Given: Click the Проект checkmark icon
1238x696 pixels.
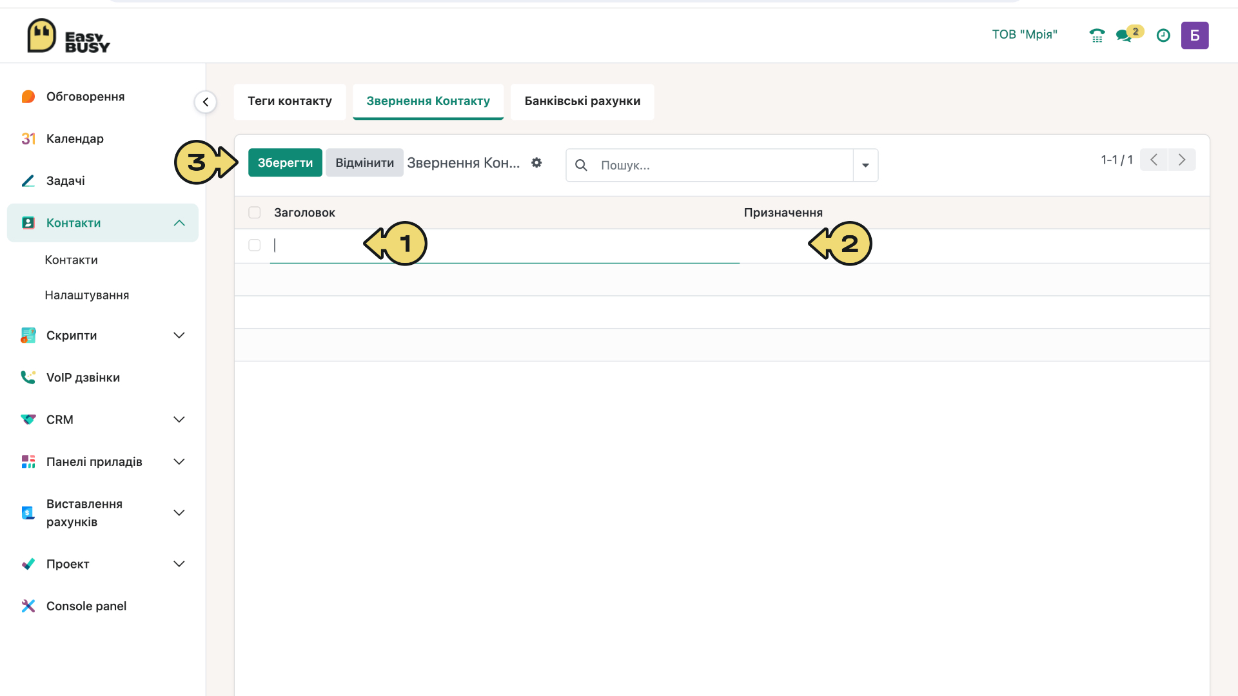Looking at the screenshot, I should [x=28, y=564].
